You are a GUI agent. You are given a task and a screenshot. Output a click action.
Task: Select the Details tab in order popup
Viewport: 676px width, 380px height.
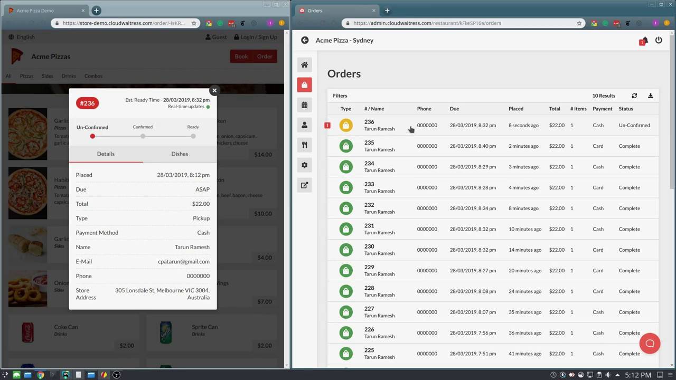pos(106,154)
